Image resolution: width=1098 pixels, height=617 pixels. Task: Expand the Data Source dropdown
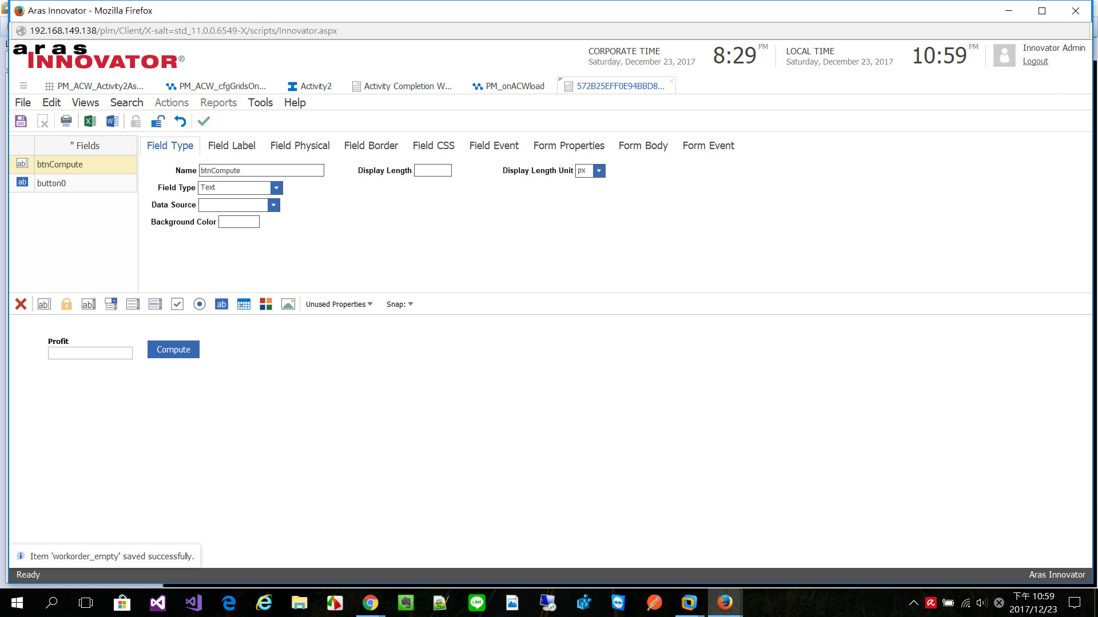(x=273, y=205)
